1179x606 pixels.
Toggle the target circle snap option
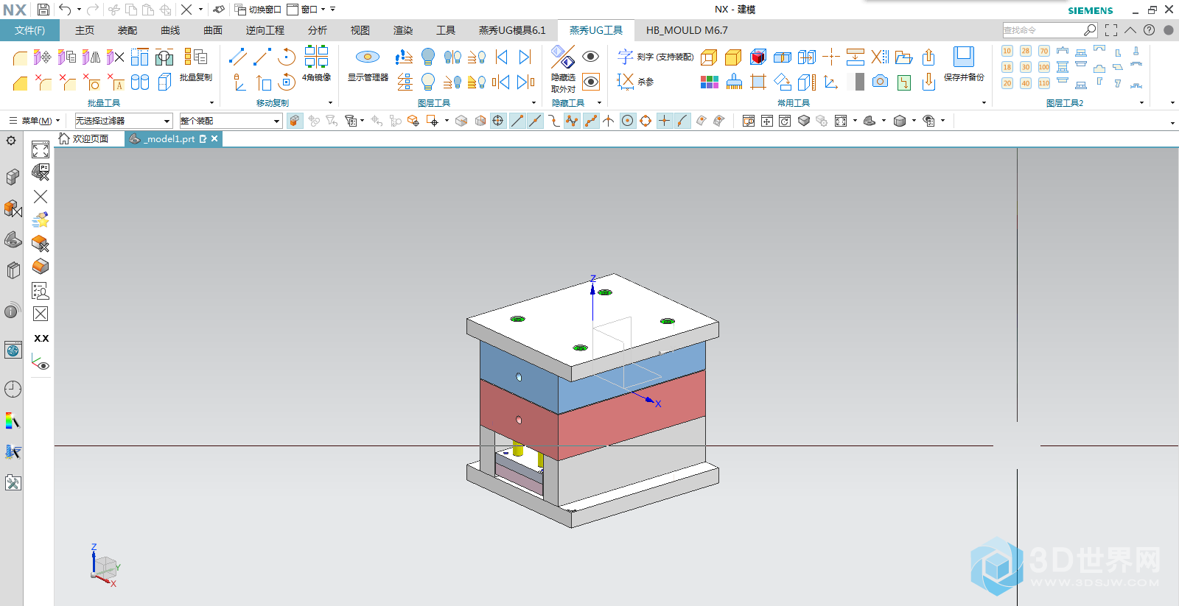coord(498,121)
